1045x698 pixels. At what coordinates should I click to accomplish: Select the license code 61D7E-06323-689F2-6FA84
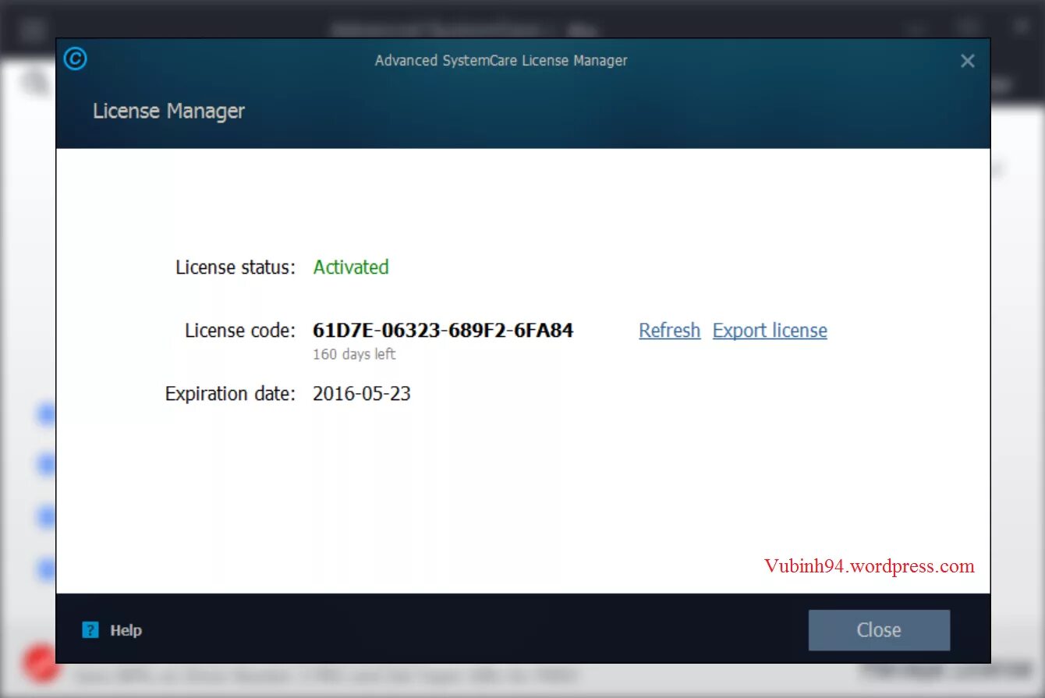coord(443,331)
